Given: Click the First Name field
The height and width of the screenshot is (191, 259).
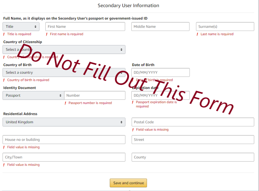Looking at the screenshot, I should 85,26.
